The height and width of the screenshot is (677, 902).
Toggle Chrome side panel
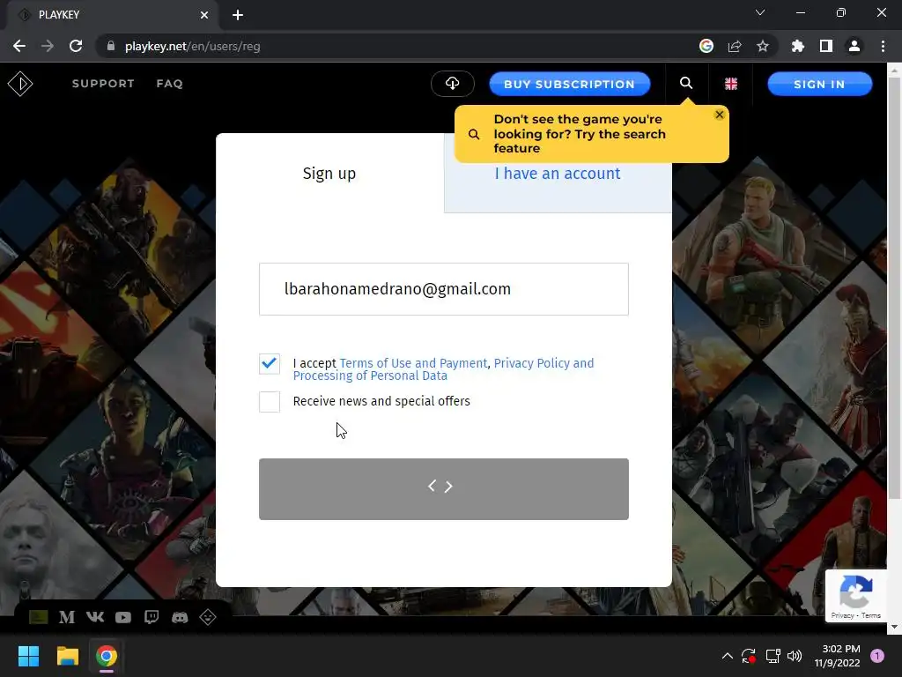pos(826,46)
